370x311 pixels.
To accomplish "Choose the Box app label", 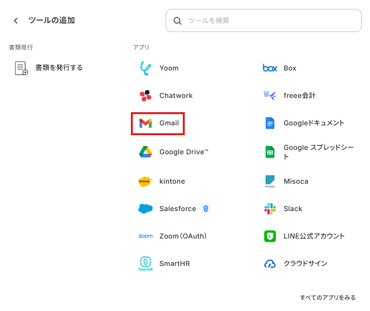I will [x=290, y=68].
